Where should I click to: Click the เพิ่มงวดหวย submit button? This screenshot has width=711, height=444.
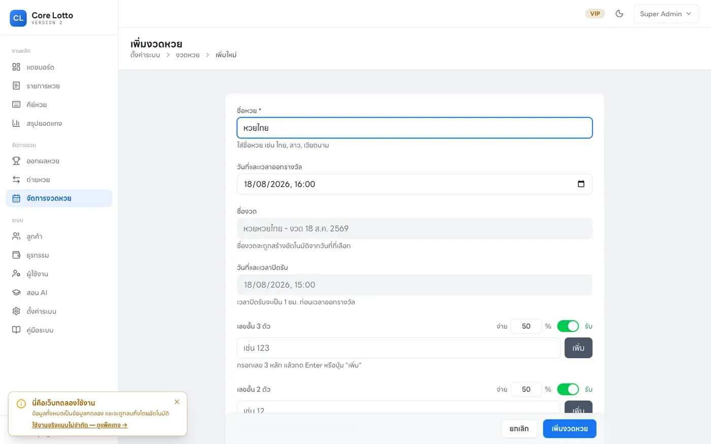(x=569, y=429)
